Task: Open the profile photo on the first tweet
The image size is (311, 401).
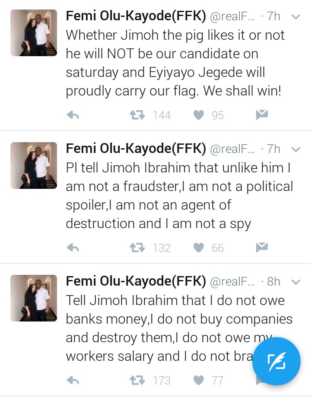Action: point(34,33)
